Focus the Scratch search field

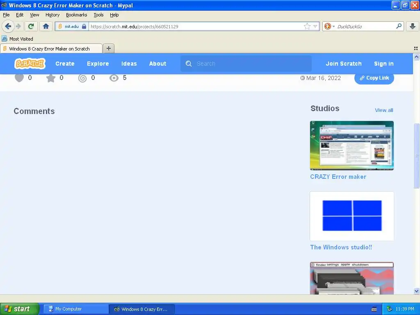[246, 64]
